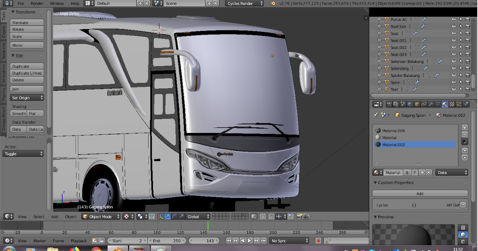Open the World properties tab (globe icon)
478x251 pixels.
[x=409, y=105]
